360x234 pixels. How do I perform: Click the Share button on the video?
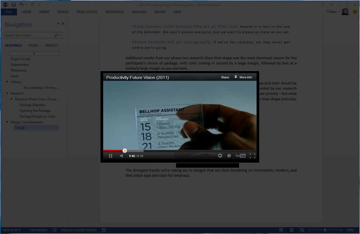tap(225, 77)
